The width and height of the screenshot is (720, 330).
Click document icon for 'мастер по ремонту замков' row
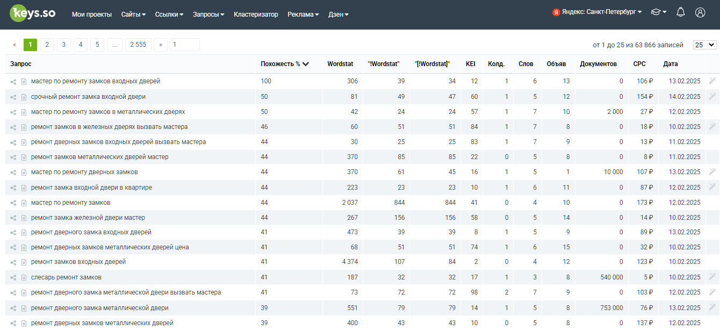(x=24, y=203)
